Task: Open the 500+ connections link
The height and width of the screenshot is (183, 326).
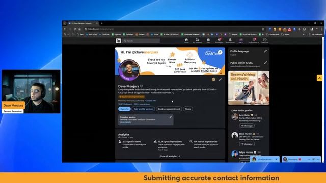Action: (142, 104)
